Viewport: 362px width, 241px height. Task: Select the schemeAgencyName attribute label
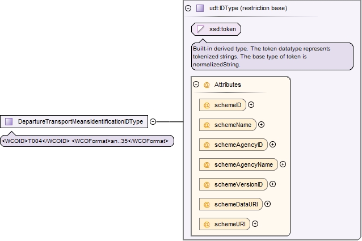pyautogui.click(x=244, y=164)
